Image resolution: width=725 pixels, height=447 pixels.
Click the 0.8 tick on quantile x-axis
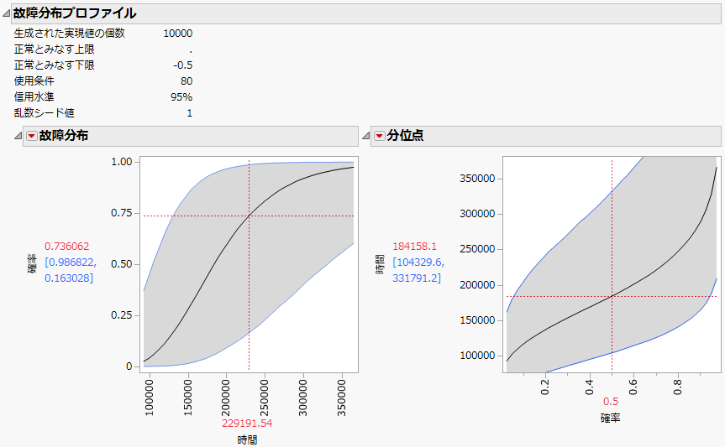click(x=677, y=387)
